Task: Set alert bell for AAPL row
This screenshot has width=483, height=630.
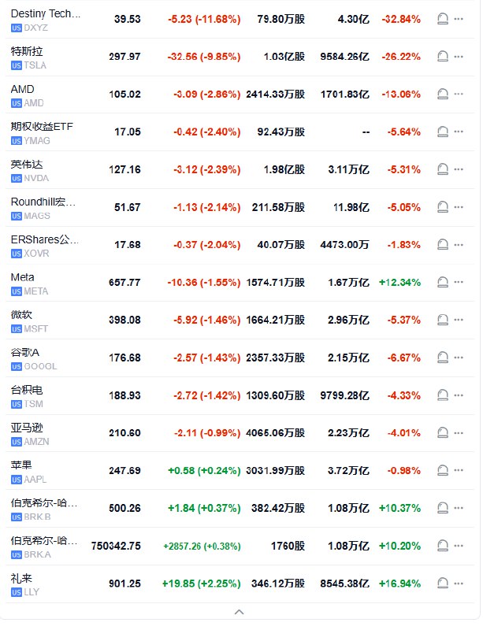Action: point(442,470)
